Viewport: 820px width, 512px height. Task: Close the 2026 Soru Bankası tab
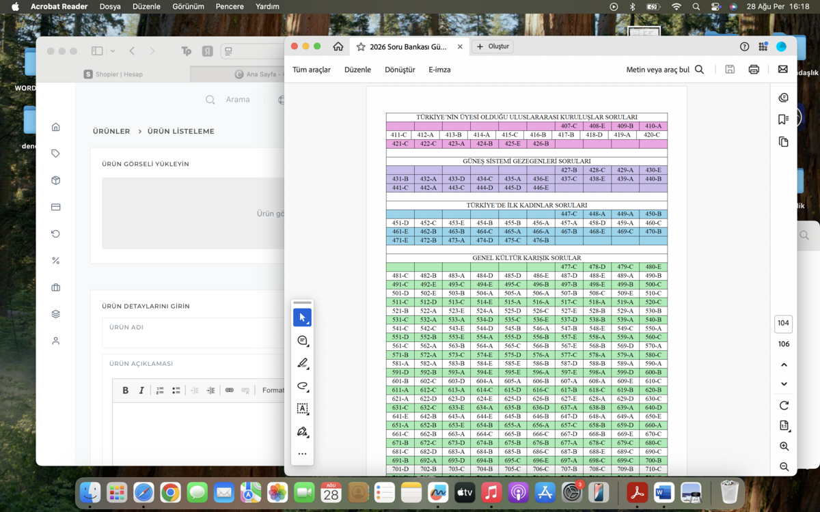(x=460, y=47)
